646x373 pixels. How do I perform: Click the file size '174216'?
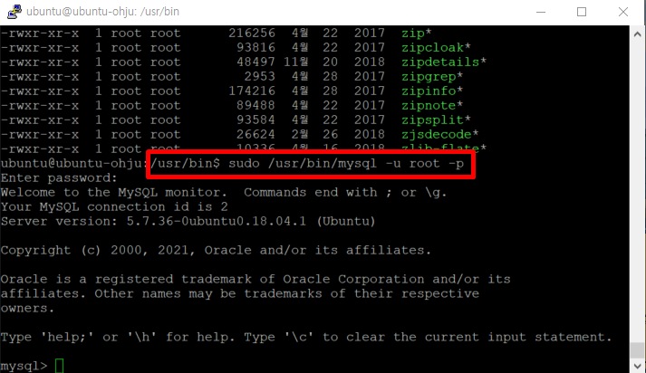pos(252,91)
